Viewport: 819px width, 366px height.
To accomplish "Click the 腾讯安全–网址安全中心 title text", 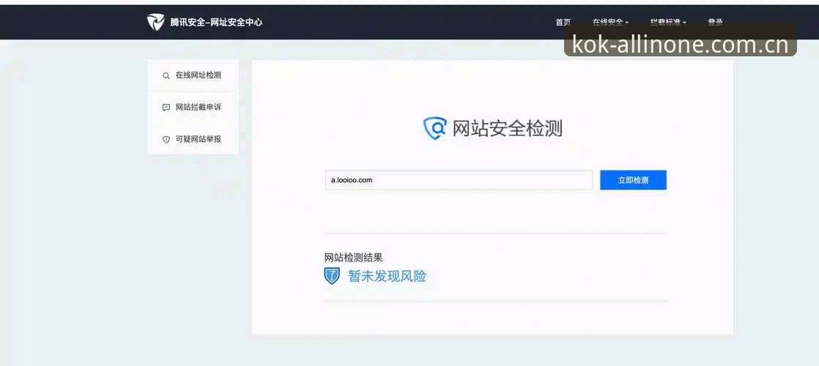I will coord(216,23).
